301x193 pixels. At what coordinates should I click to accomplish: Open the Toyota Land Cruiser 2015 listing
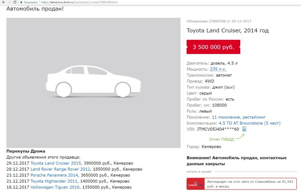pos(56,163)
